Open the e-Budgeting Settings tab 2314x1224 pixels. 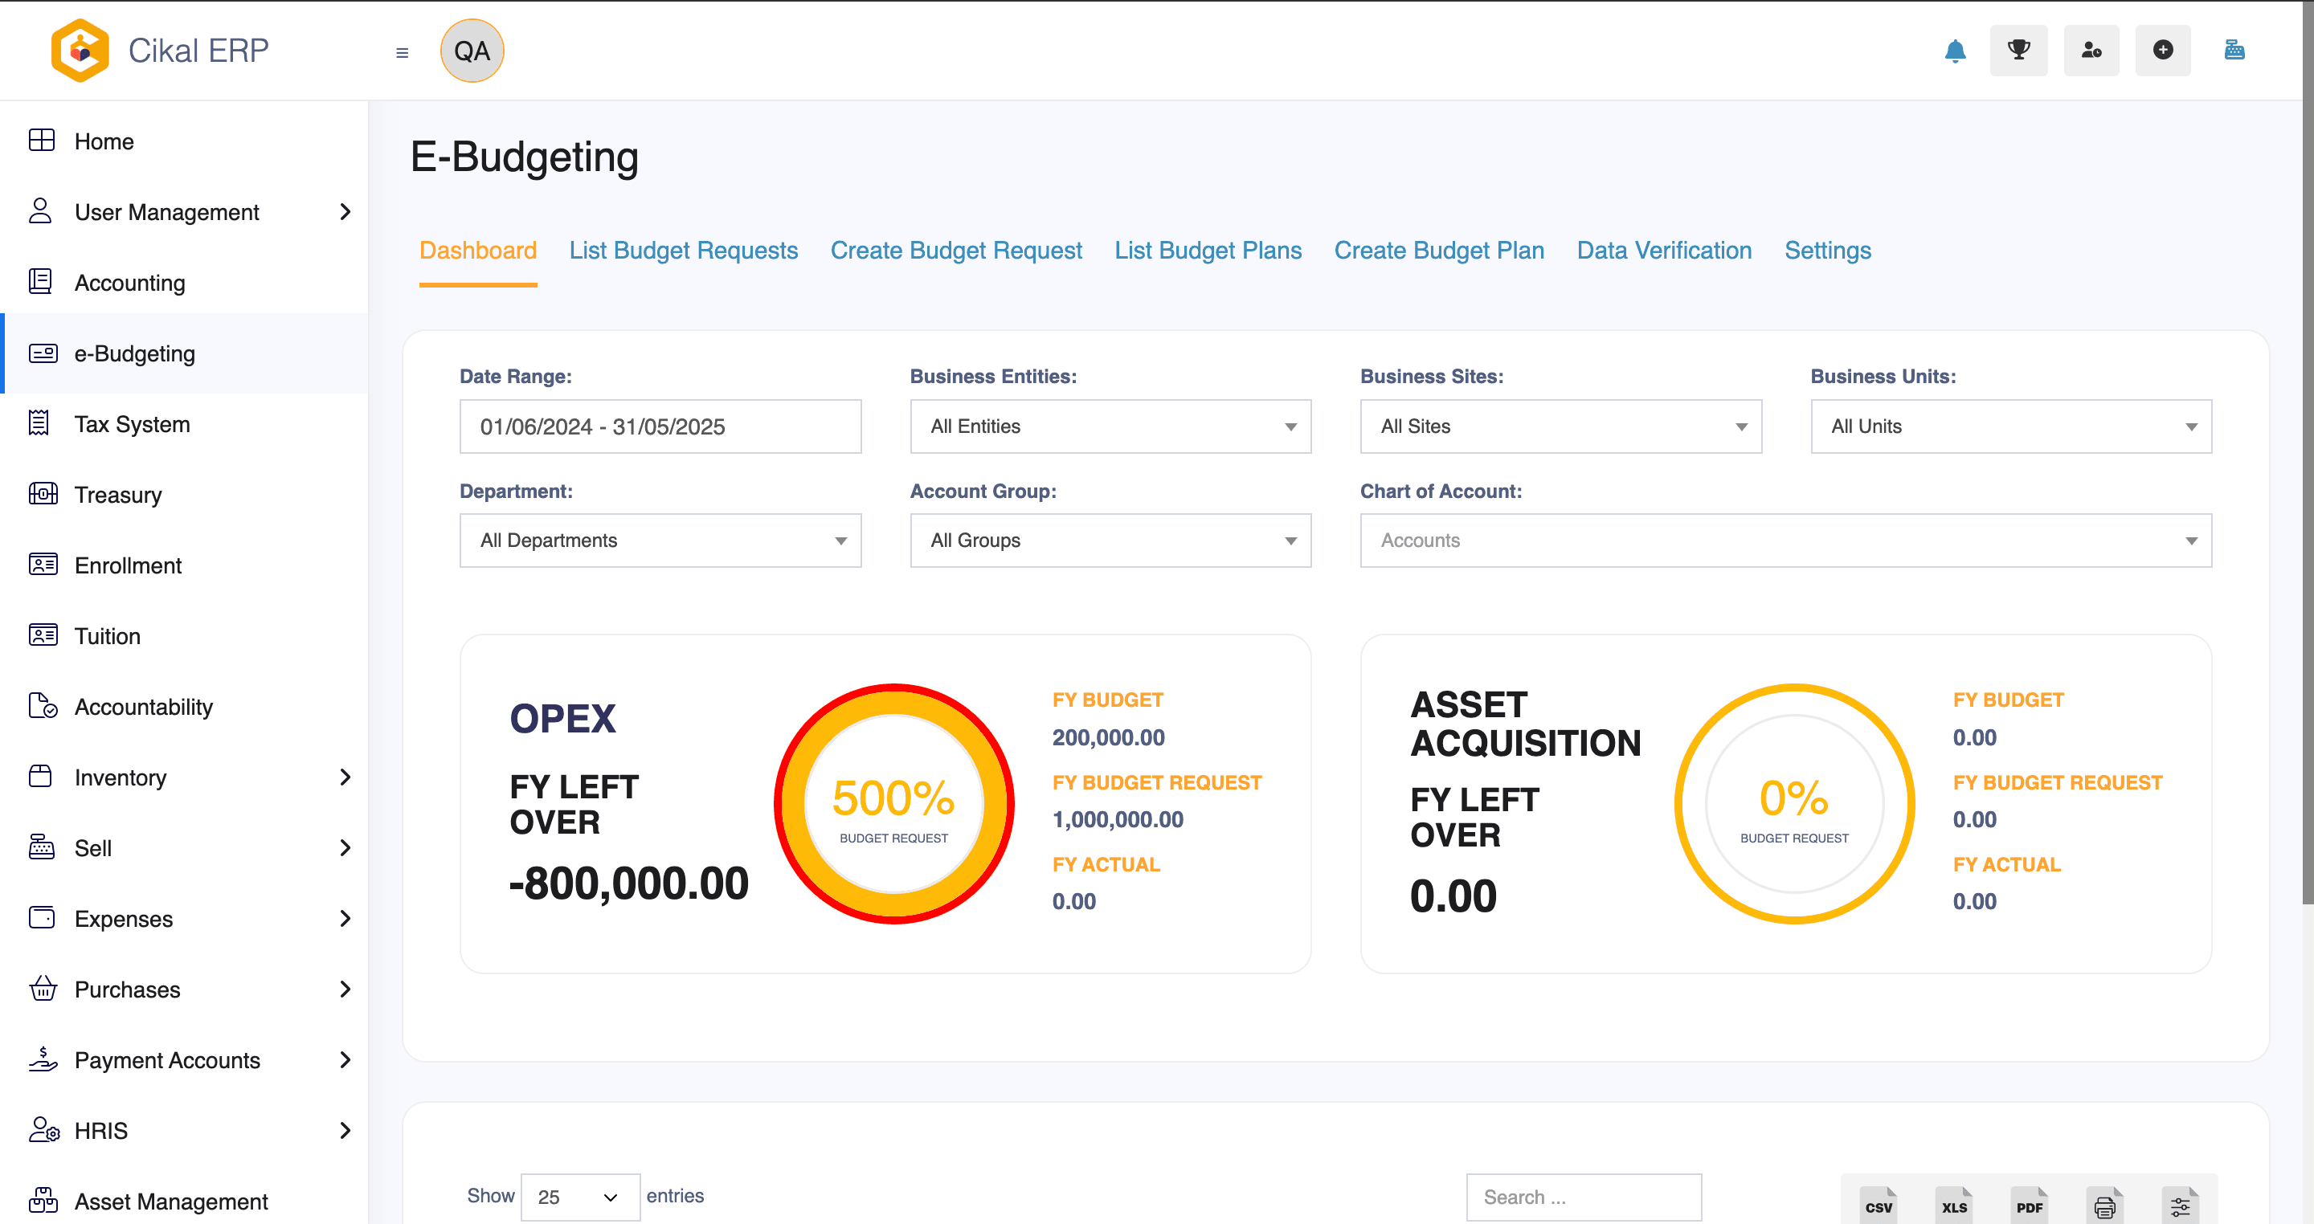coord(1827,251)
